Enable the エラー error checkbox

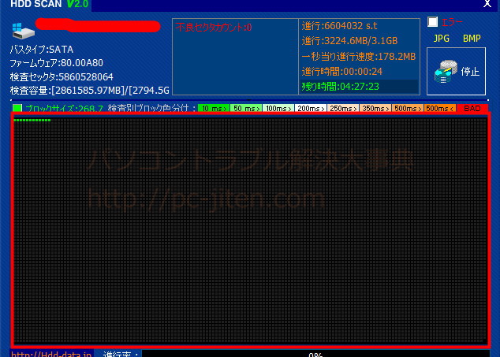pyautogui.click(x=432, y=22)
